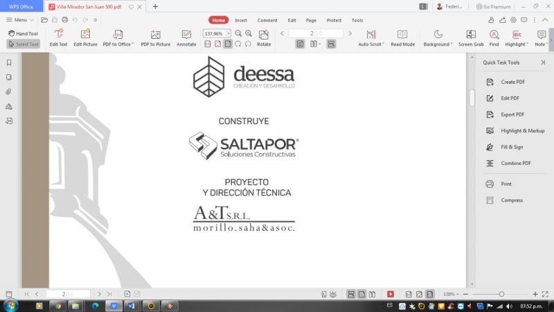The height and width of the screenshot is (312, 554).
Task: Go to the previous page in toolbar
Action: coord(282,33)
